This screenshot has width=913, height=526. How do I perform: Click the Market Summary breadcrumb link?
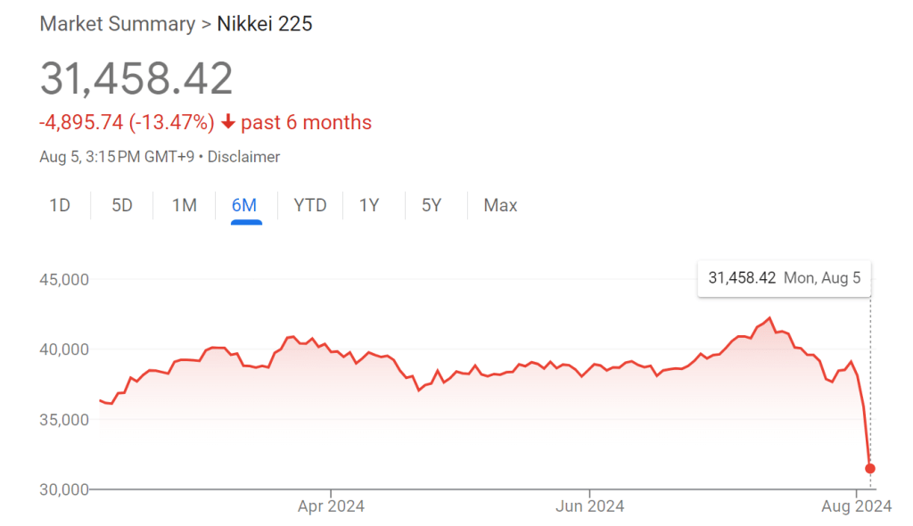(x=117, y=24)
